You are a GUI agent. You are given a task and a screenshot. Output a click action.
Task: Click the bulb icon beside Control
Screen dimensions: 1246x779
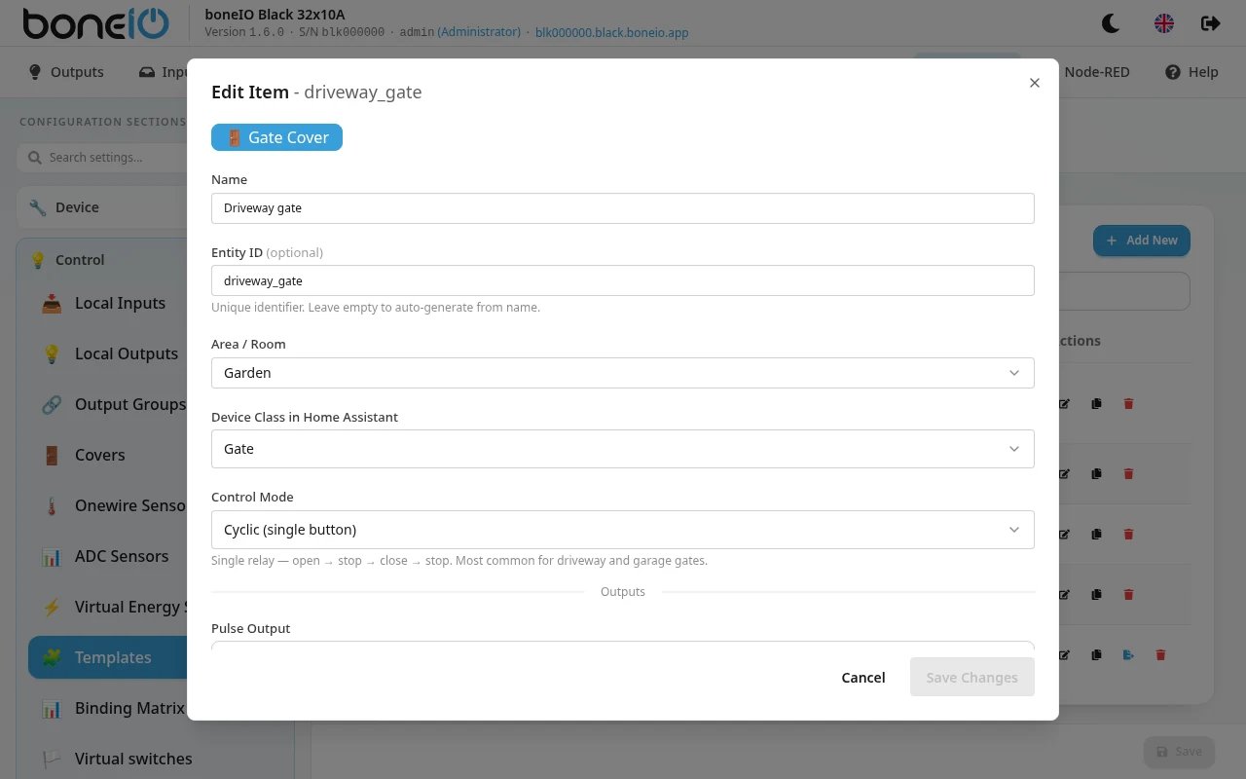38,260
